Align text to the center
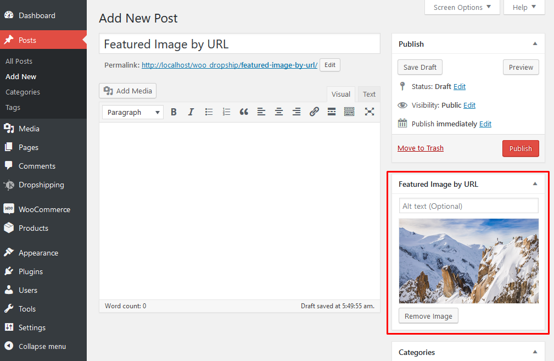554x361 pixels. 279,112
